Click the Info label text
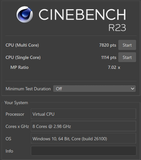 pos(9,151)
